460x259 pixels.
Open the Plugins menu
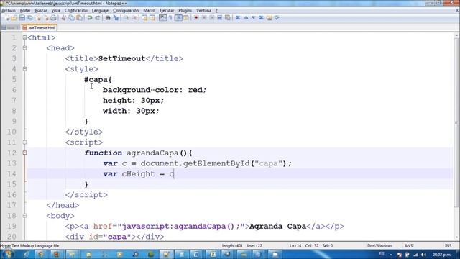[x=185, y=10]
